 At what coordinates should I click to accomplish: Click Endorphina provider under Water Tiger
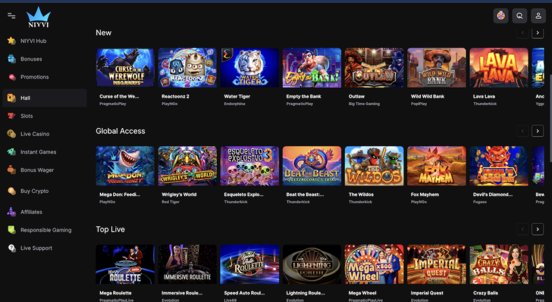tap(234, 104)
